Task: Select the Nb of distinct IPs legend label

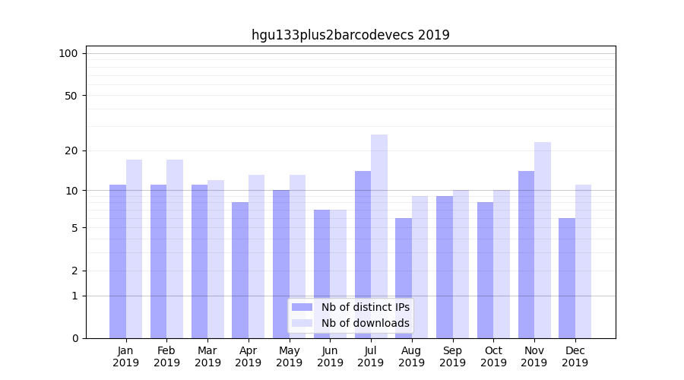Action: point(365,307)
